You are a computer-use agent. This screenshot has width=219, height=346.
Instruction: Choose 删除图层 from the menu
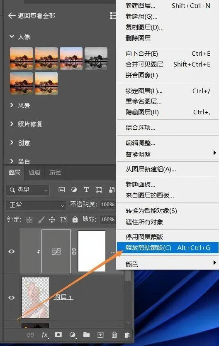coord(168,38)
